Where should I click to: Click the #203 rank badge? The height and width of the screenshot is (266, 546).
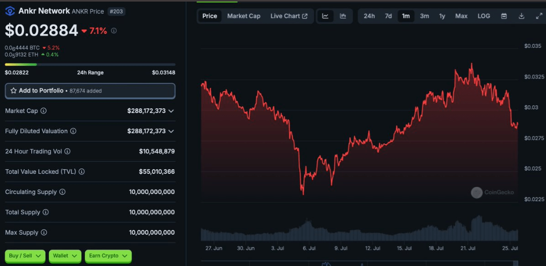point(116,12)
